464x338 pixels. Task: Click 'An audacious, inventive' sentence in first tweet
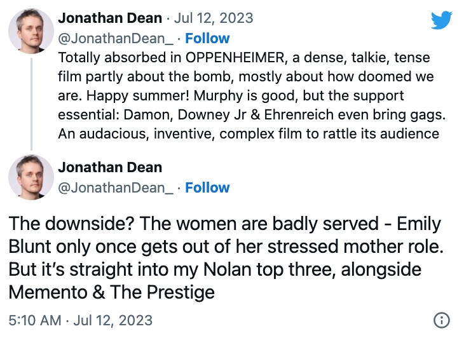click(137, 134)
